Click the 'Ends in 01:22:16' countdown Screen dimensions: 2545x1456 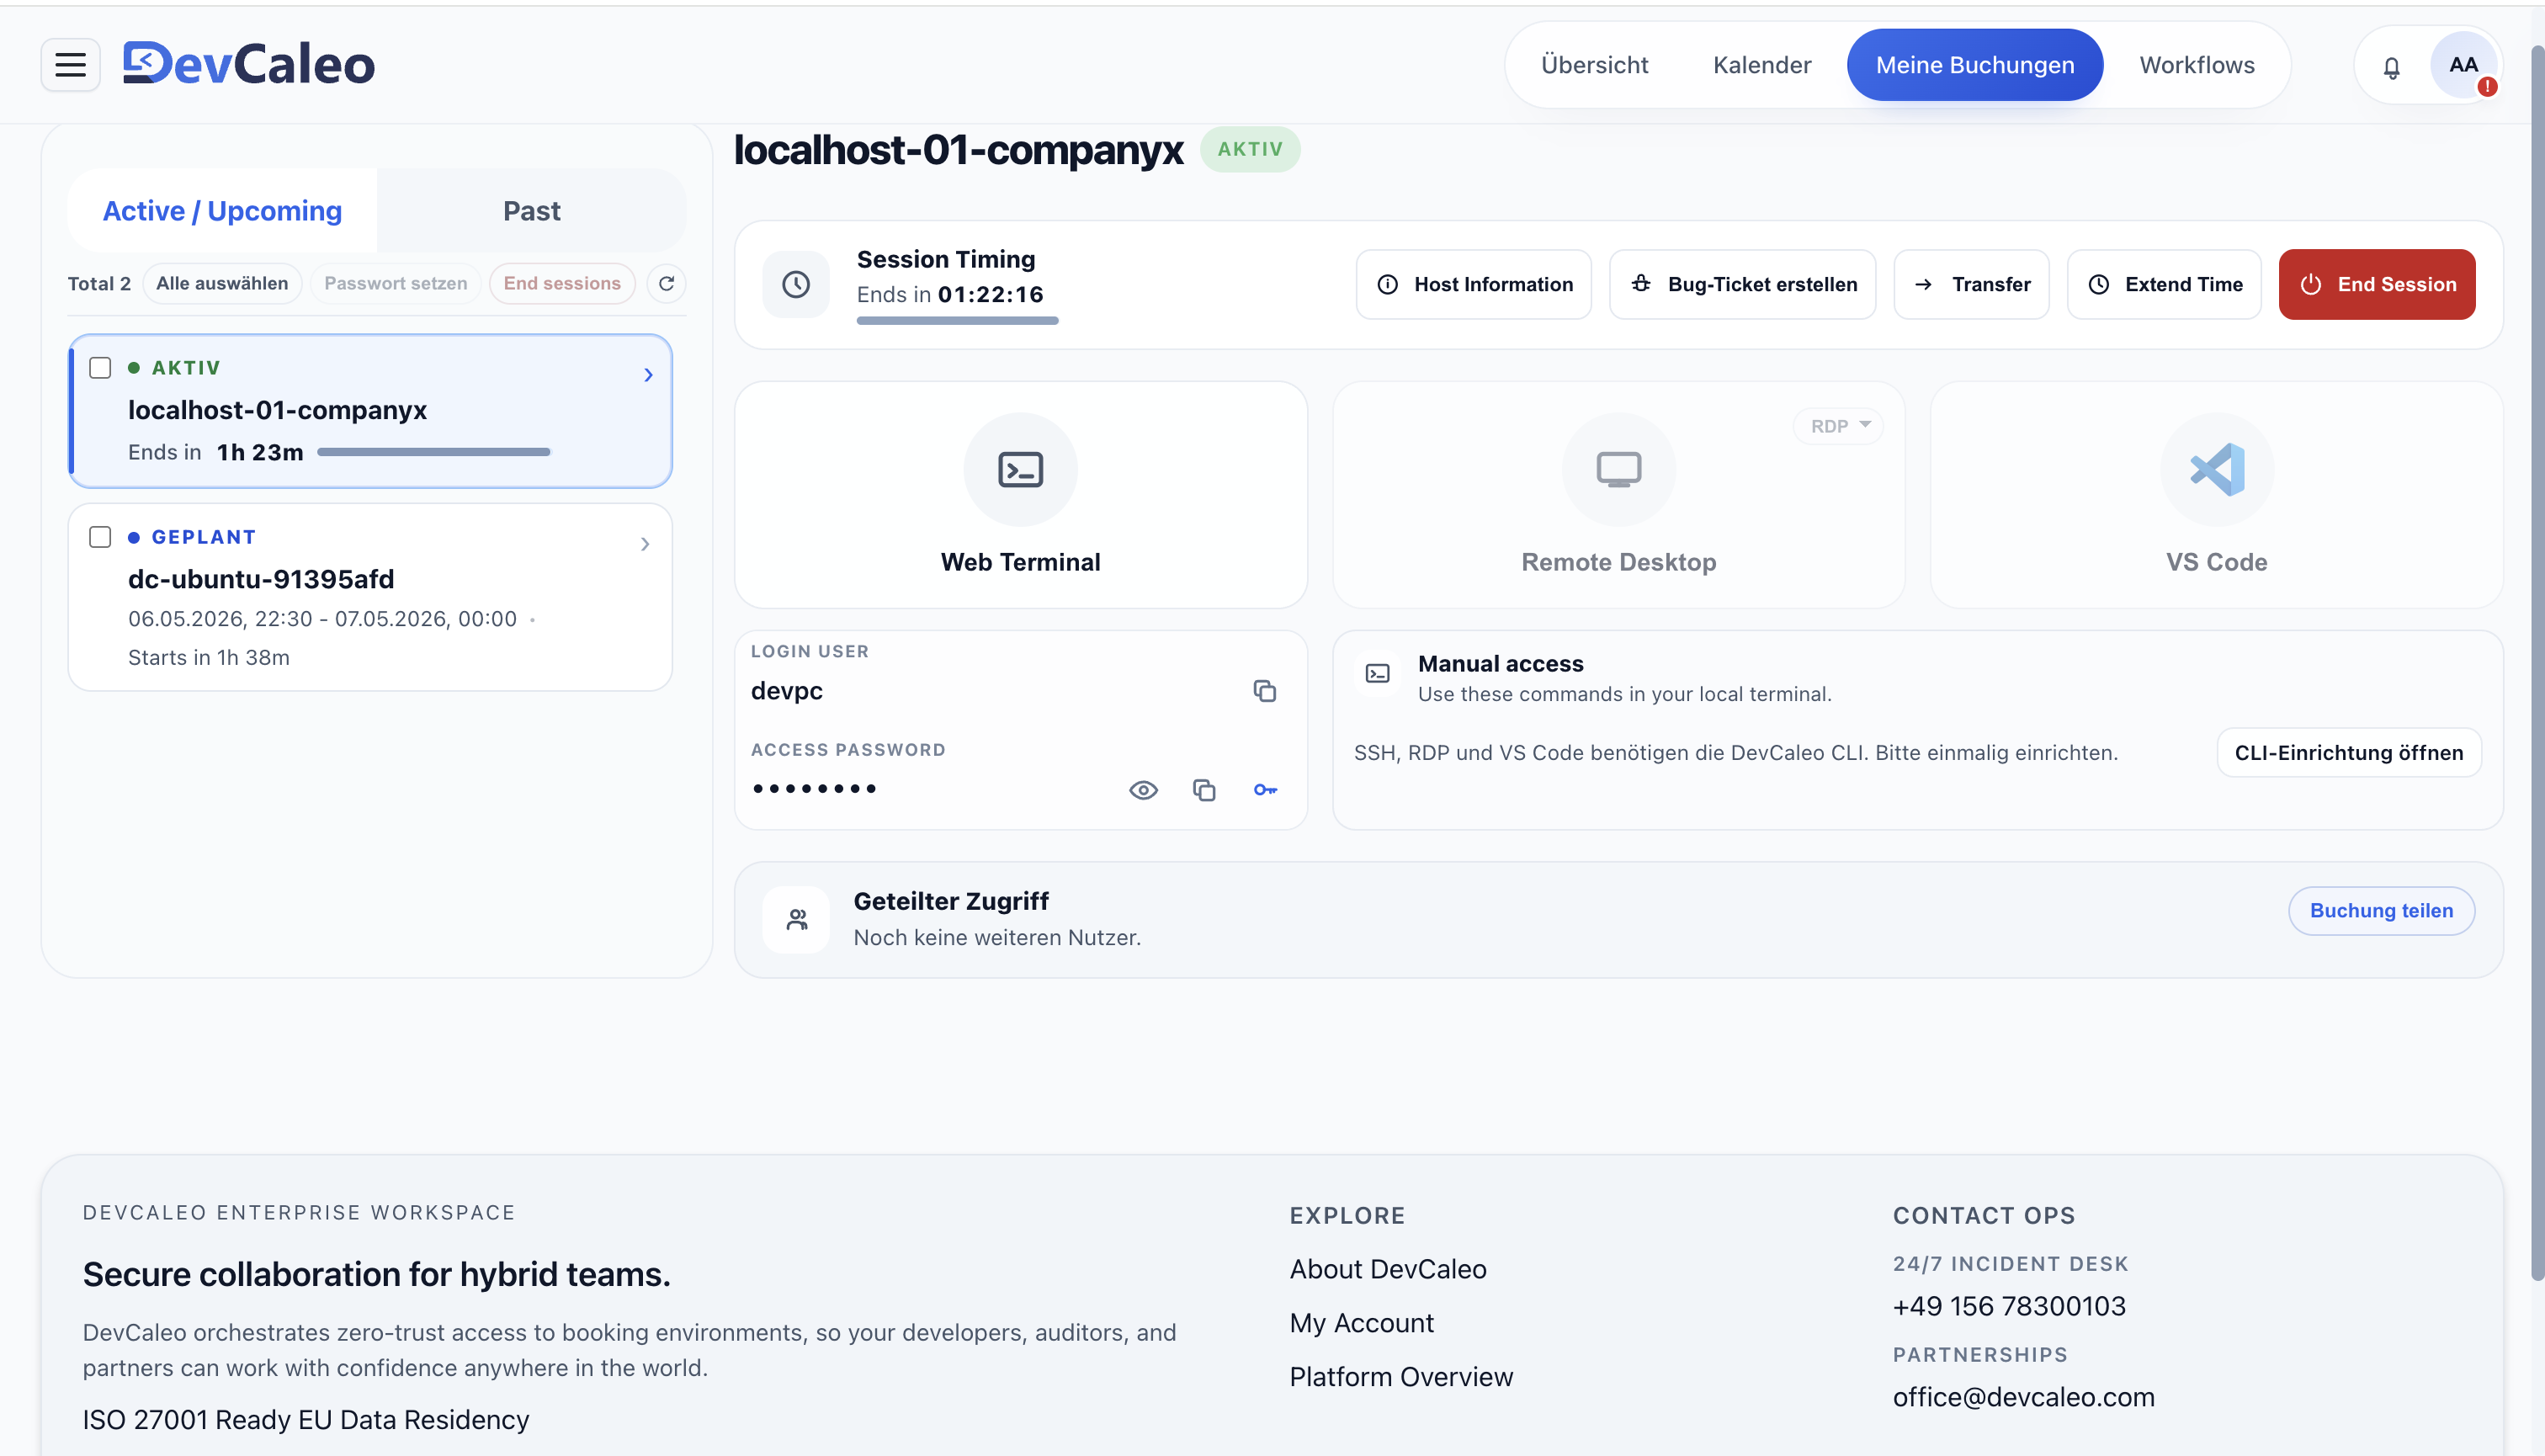click(950, 294)
